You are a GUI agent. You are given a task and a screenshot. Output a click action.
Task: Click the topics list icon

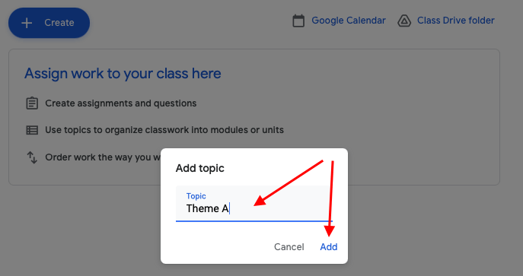[32, 130]
